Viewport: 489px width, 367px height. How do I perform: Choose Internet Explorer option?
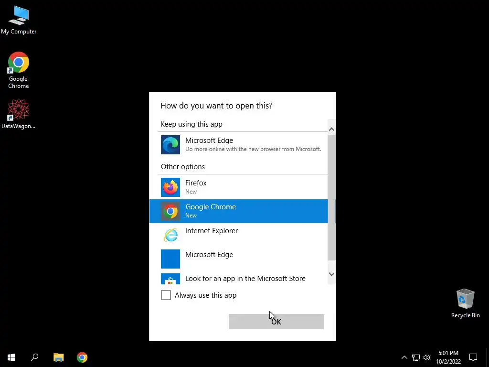coord(239,235)
